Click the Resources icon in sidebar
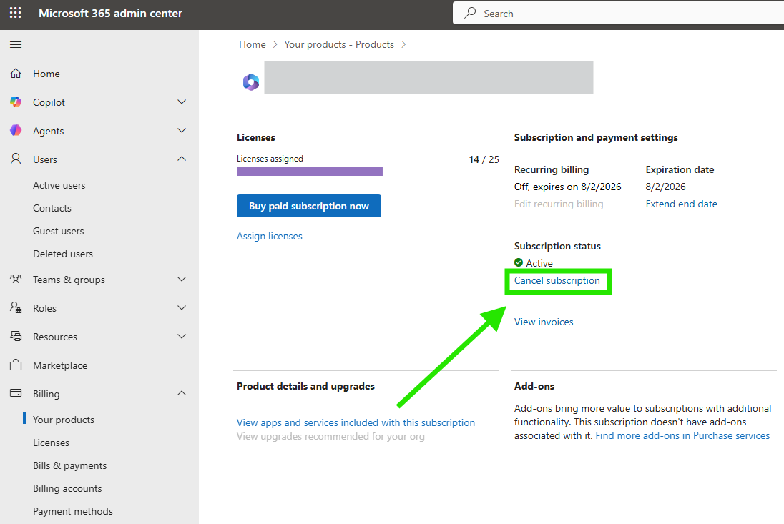Viewport: 784px width, 524px height. (16, 336)
